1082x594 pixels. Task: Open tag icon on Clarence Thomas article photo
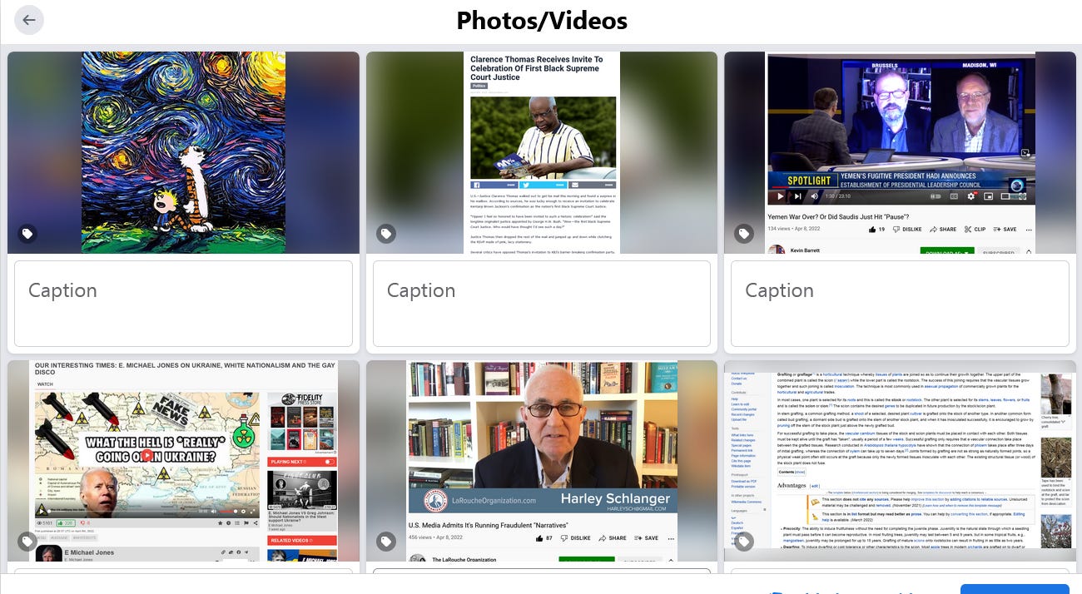[385, 234]
